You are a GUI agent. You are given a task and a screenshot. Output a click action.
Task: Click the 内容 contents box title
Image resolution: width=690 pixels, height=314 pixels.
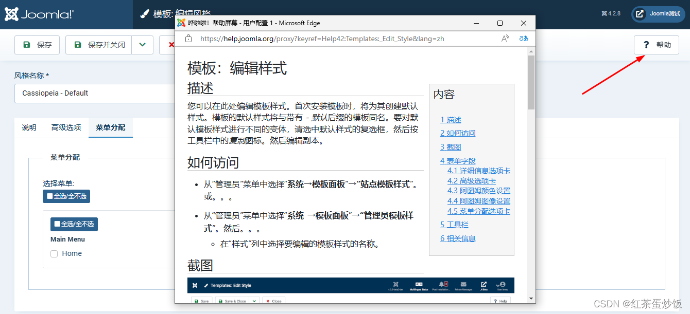(444, 95)
